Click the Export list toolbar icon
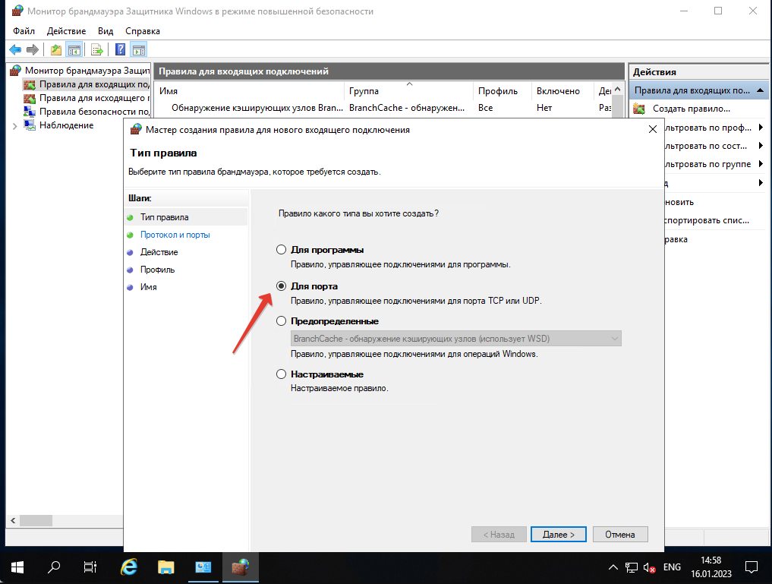Viewport: 772px width, 584px height. pyautogui.click(x=97, y=49)
